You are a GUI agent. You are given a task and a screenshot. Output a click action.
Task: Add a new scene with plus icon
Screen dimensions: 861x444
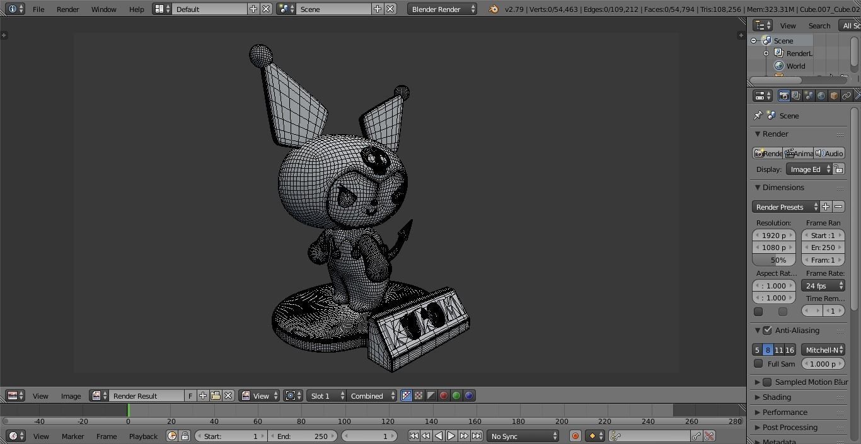378,9
